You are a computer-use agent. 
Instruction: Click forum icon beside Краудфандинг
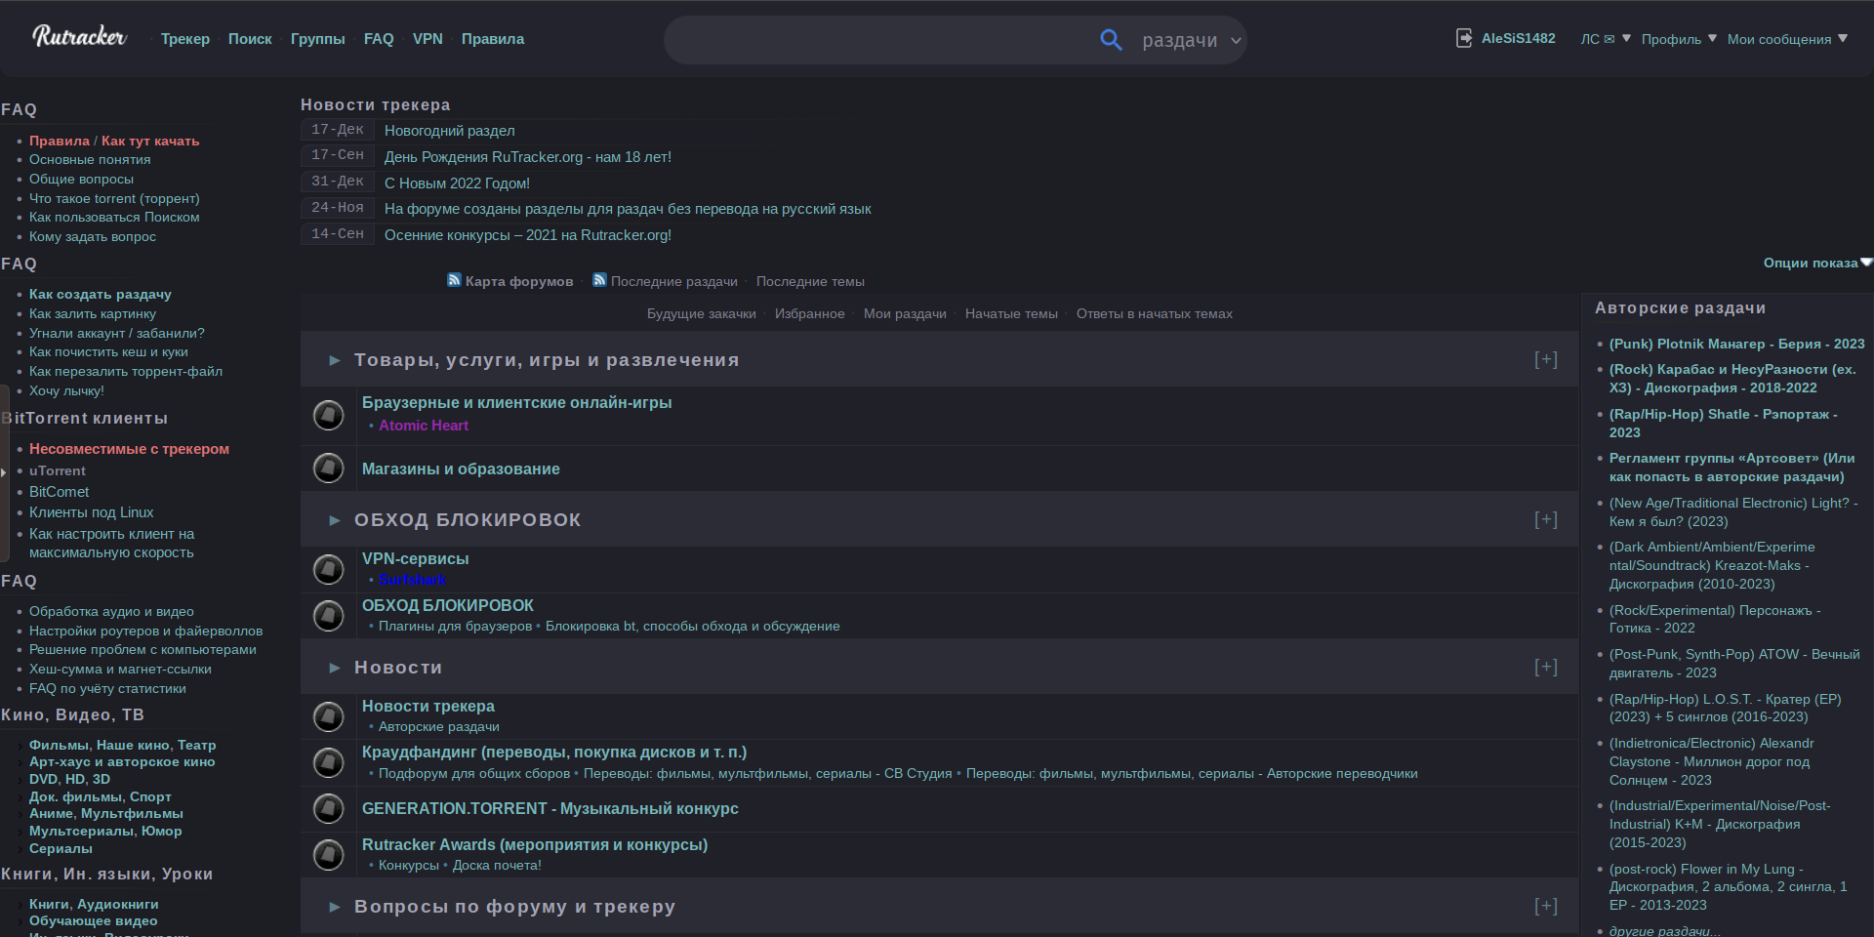[x=328, y=762]
